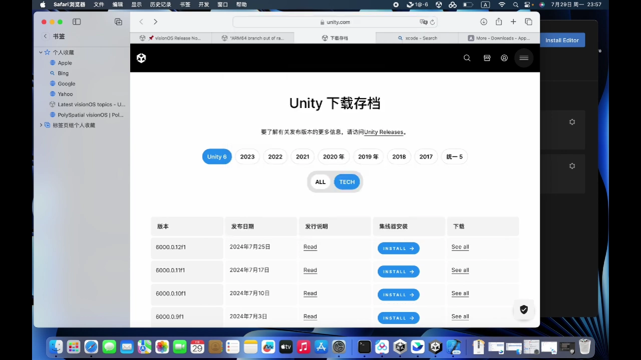Select the Unity 6 version pill
This screenshot has height=360, width=641.
[217, 156]
